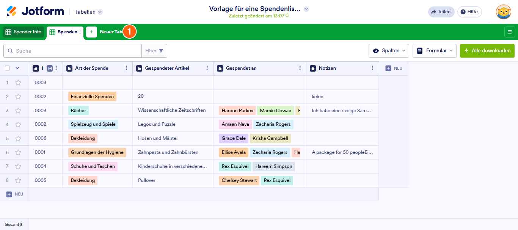Click the Krisha Campbell chip
Screen dimensions: 518x230
(x=270, y=138)
